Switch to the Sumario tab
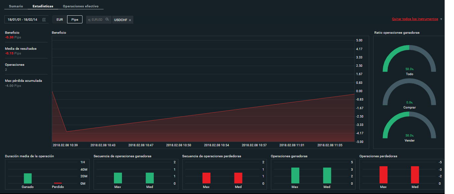The height and width of the screenshot is (194, 454). tap(16, 6)
